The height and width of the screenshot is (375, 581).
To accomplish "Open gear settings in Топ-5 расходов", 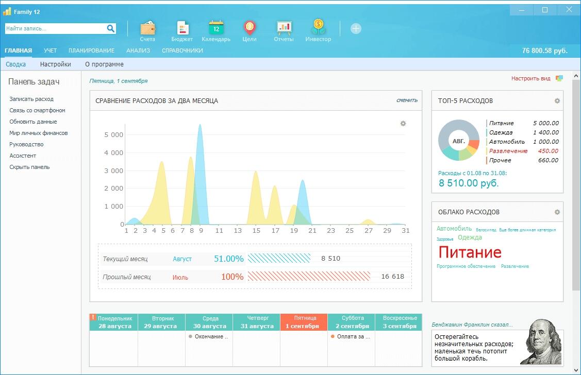I will coord(557,101).
